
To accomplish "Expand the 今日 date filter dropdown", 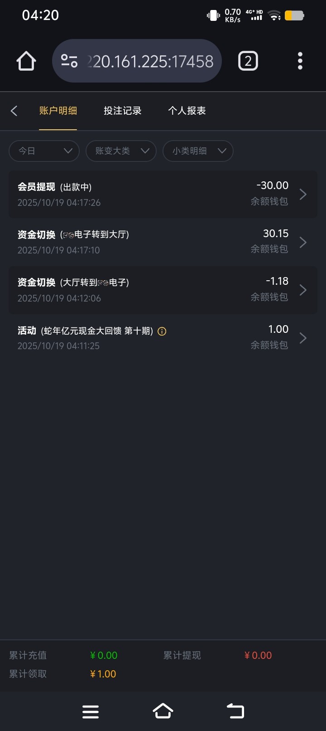I will (x=44, y=151).
